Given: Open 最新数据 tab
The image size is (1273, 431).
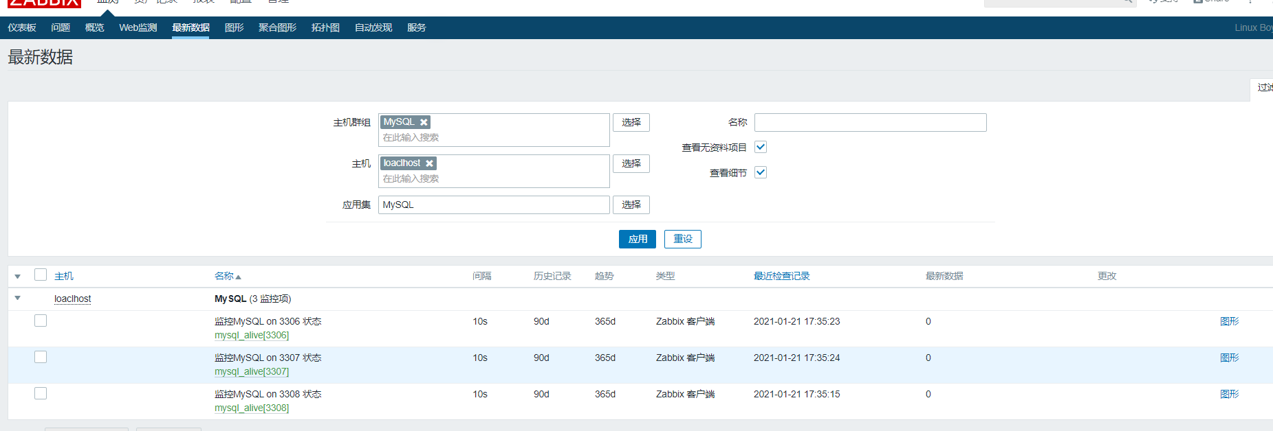Looking at the screenshot, I should 191,27.
